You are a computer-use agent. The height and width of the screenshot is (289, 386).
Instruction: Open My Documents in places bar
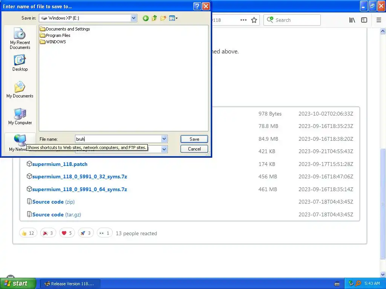(20, 90)
